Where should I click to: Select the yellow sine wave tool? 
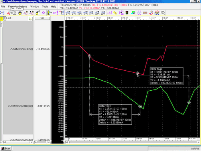click(115, 13)
